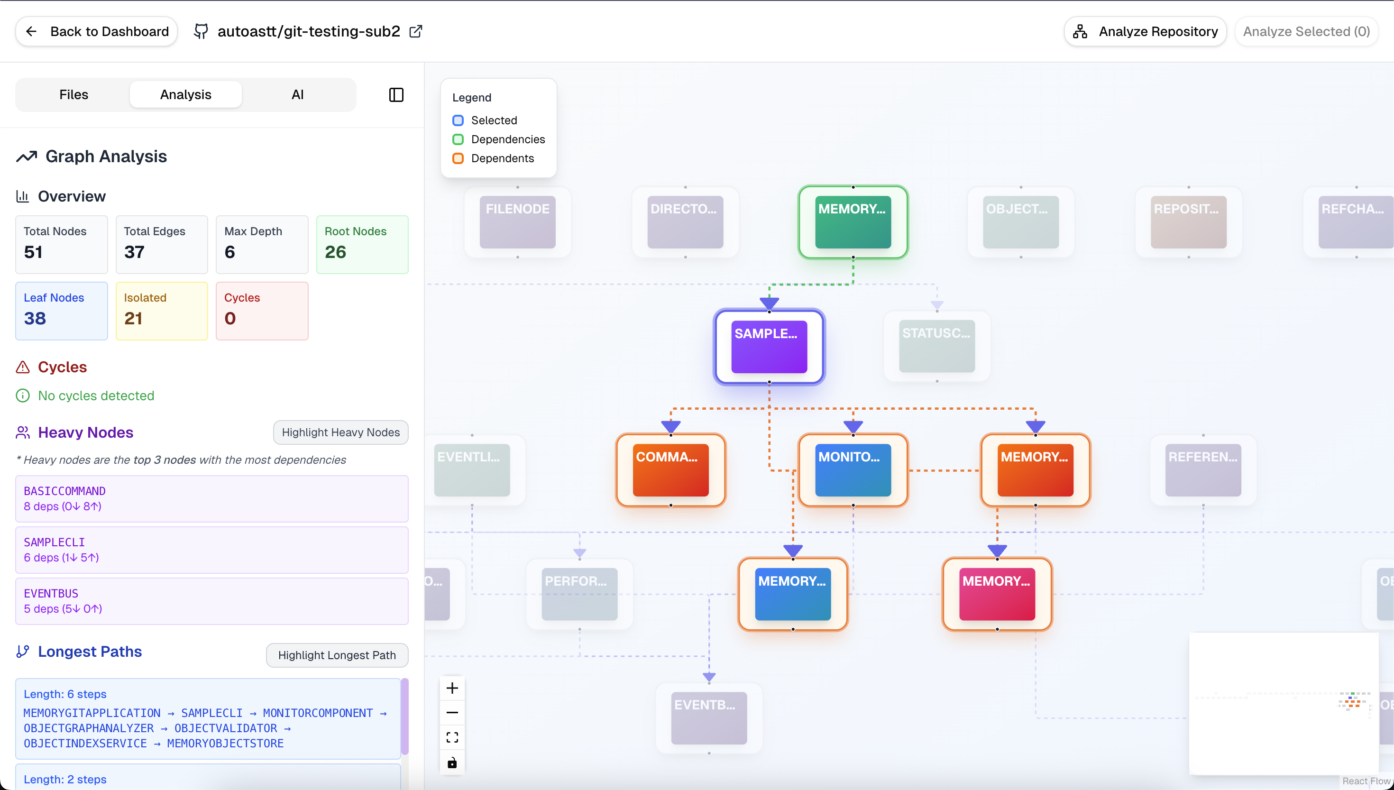This screenshot has height=790, width=1394.
Task: Select the EVENTBUS heavy node entry
Action: 211,601
